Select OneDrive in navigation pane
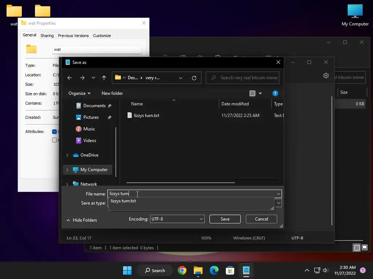This screenshot has height=279, width=373. tap(89, 155)
